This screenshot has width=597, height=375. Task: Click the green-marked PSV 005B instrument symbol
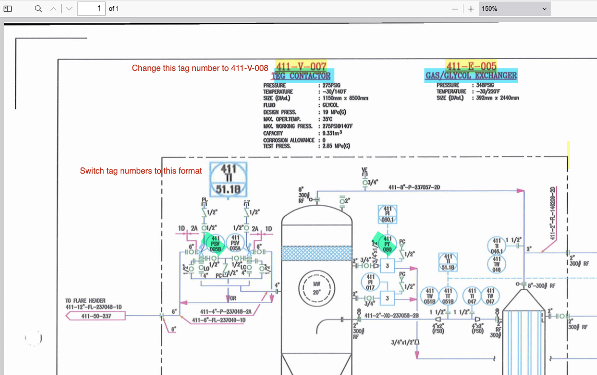215,243
